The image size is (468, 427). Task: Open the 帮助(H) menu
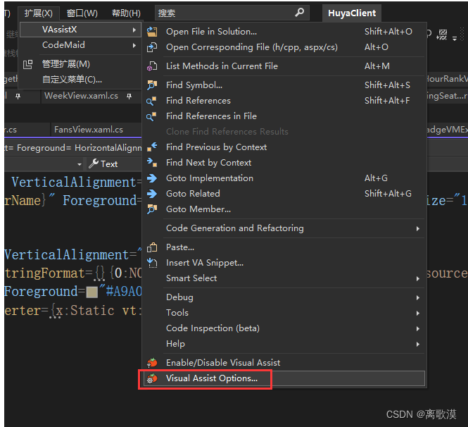(126, 13)
